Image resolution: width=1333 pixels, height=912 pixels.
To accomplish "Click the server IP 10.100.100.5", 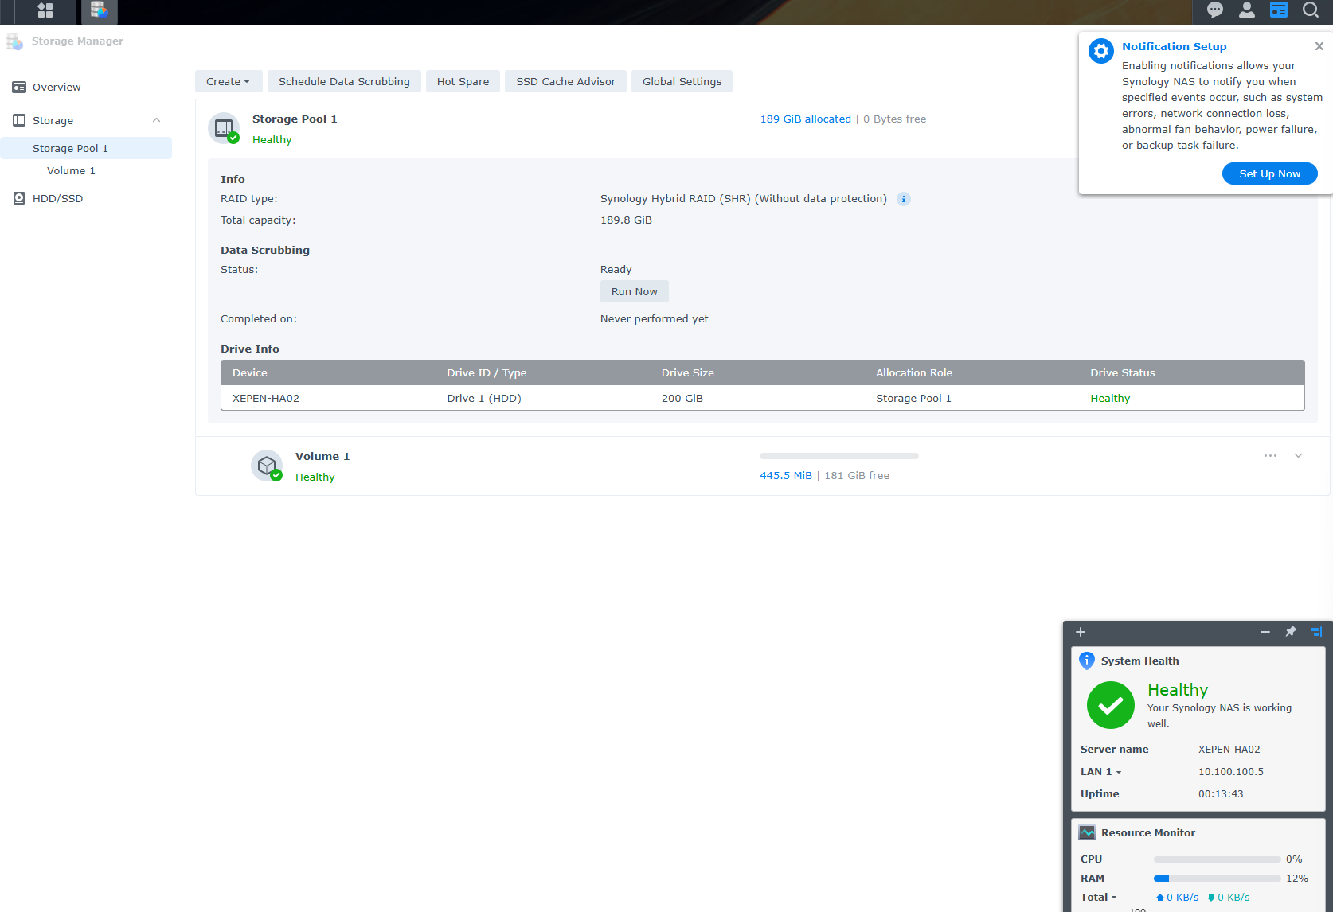I will click(1231, 772).
